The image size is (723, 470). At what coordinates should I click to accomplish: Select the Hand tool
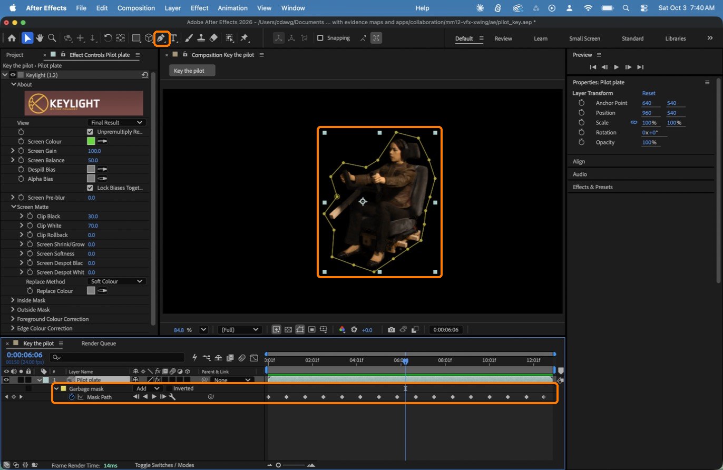tap(40, 38)
